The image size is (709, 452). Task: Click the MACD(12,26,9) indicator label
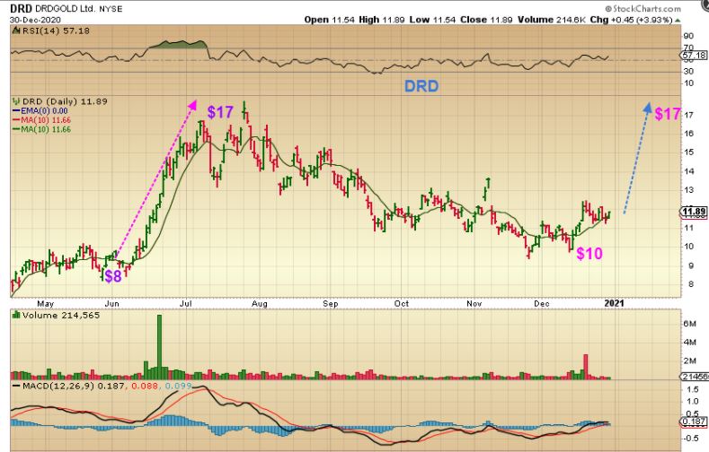[x=58, y=387]
